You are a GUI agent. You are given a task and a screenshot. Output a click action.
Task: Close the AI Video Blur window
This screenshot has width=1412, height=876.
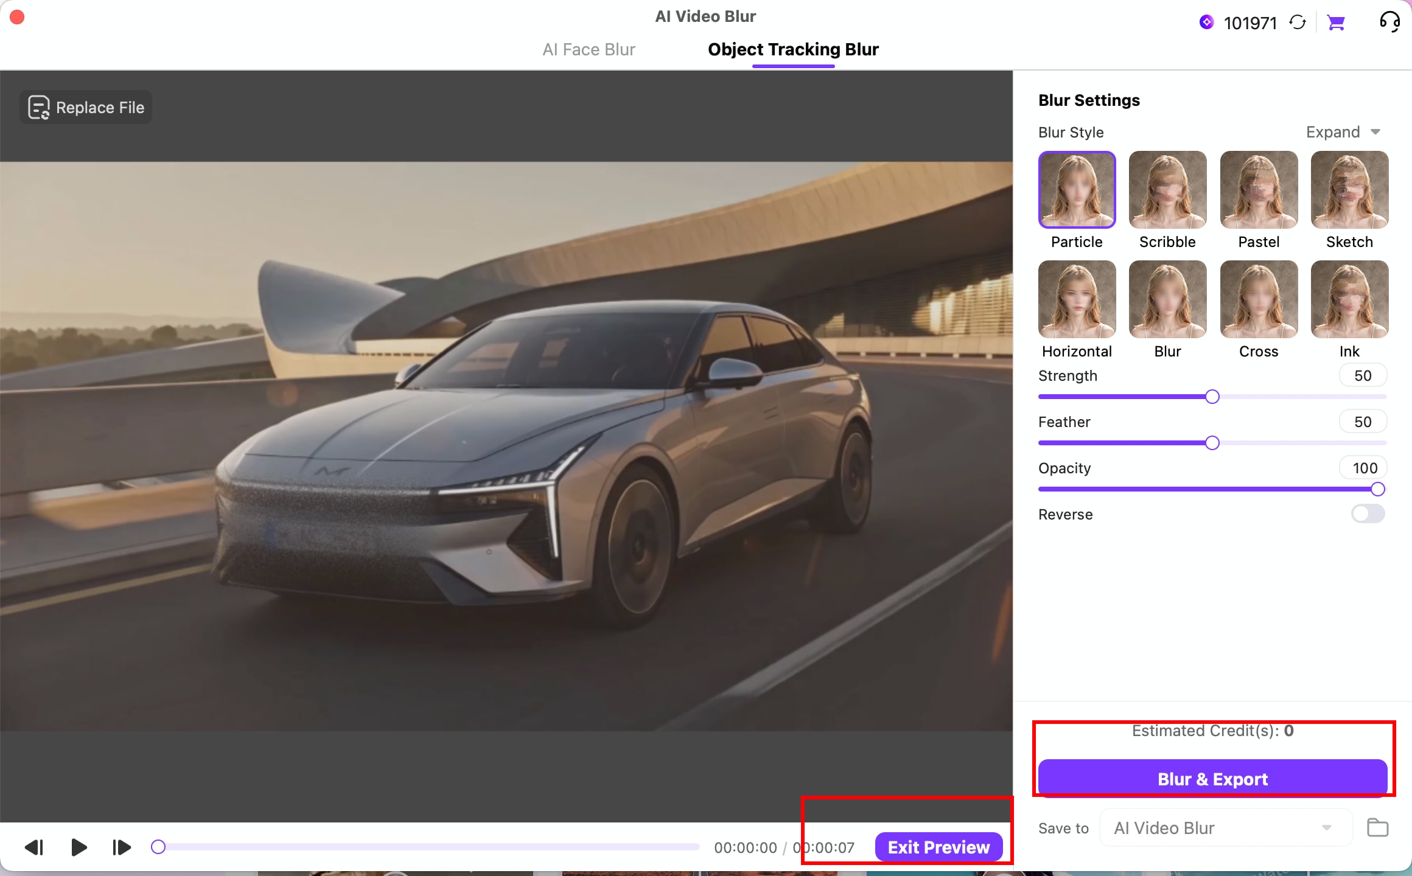click(x=17, y=17)
